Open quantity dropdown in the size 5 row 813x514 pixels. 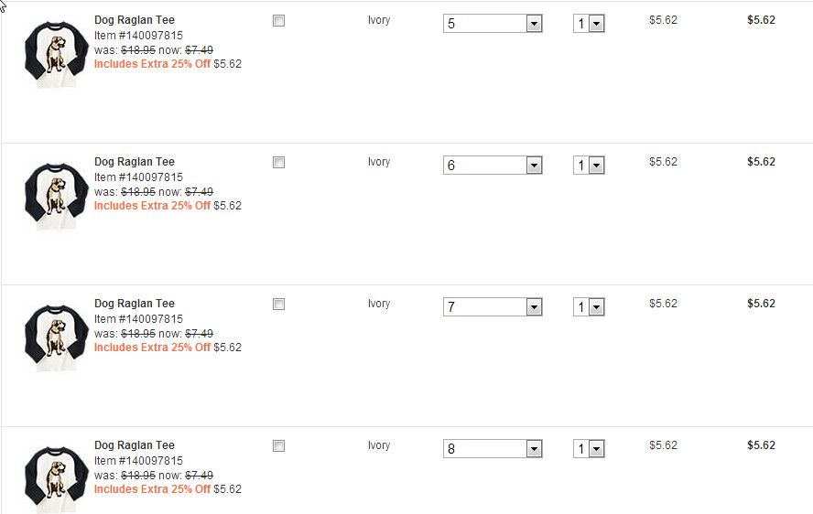coord(589,24)
